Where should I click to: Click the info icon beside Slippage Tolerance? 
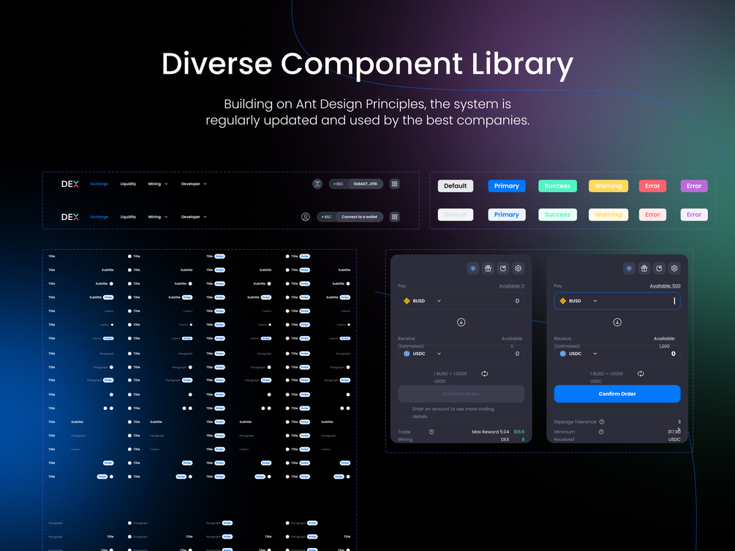(x=602, y=422)
